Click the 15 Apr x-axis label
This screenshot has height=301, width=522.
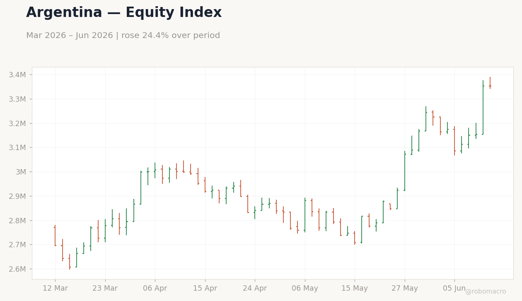[x=205, y=288]
